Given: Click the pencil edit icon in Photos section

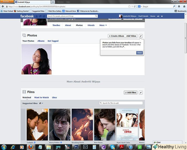Looking at the screenshot, I should click(x=141, y=36).
